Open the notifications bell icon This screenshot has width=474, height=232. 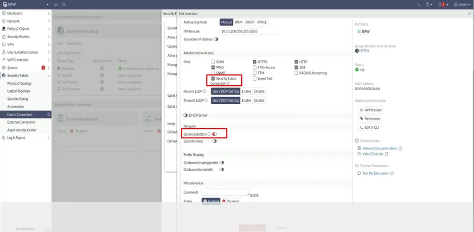click(443, 5)
